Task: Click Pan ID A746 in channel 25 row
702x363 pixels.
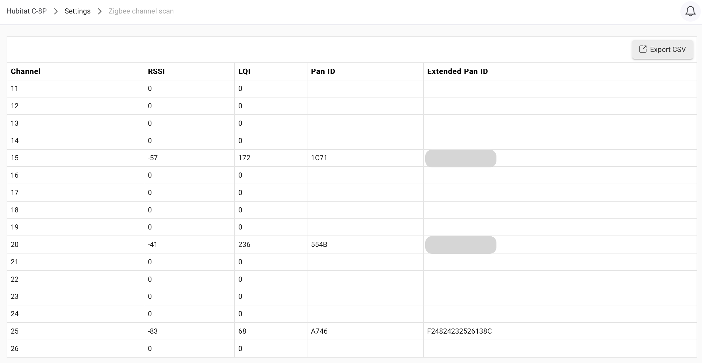Action: (319, 331)
